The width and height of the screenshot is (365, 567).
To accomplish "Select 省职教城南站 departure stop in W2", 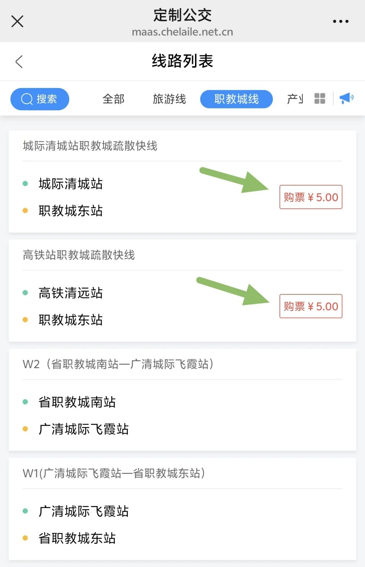I will [x=77, y=402].
